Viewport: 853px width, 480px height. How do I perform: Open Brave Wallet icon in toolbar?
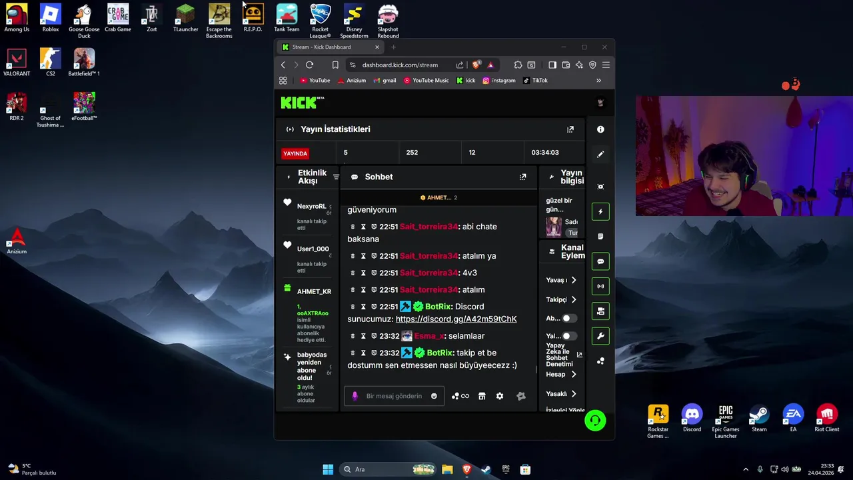coord(566,65)
